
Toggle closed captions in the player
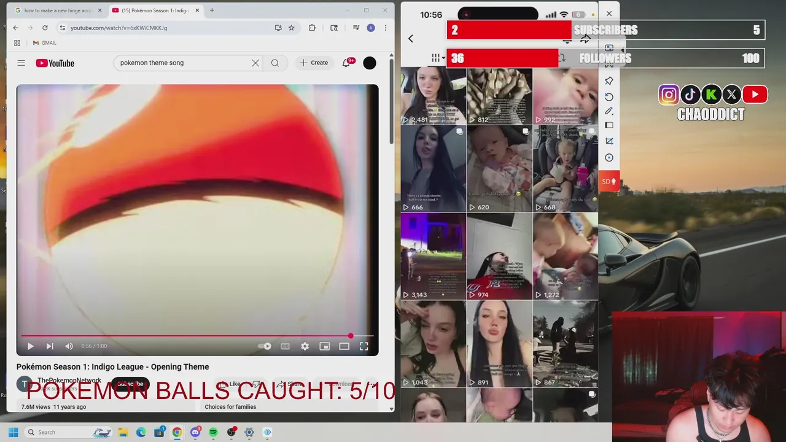(285, 346)
